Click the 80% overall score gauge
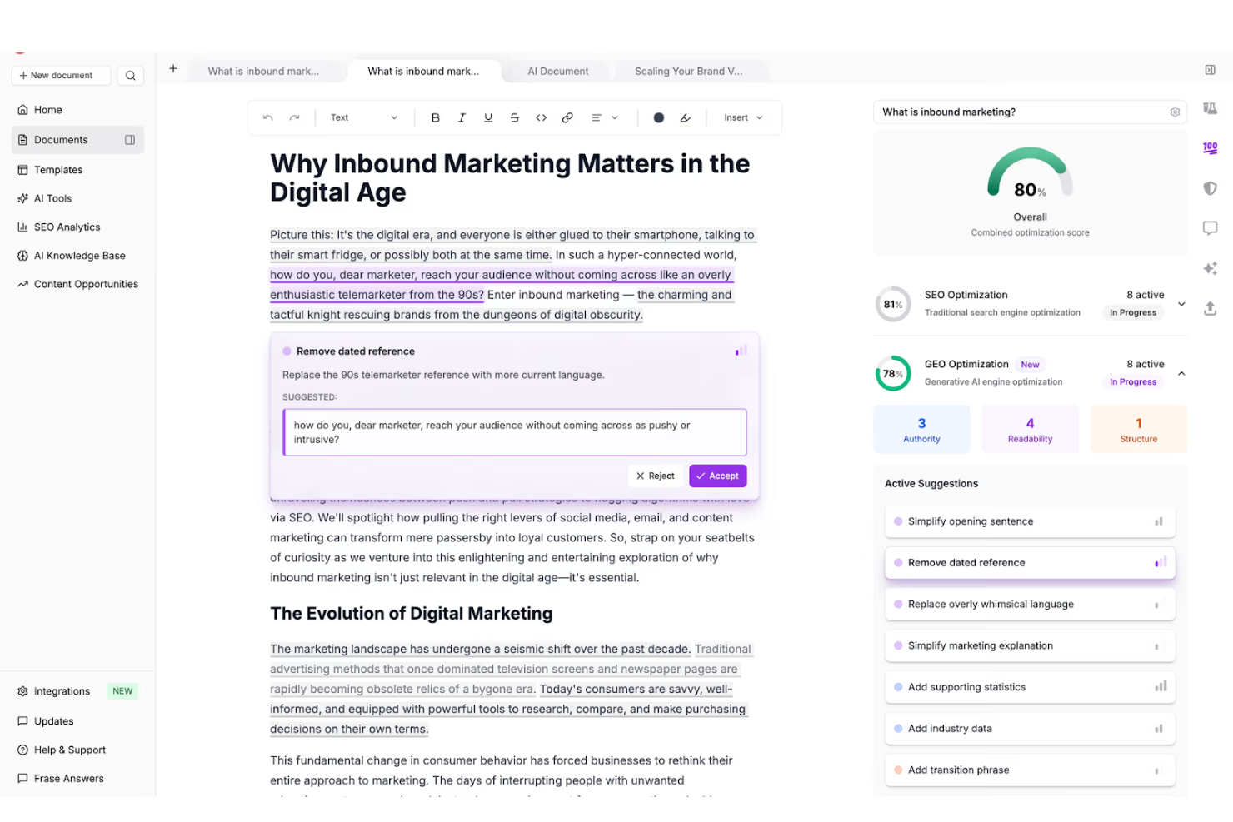Screen dimensions: 1233x822 1030,173
